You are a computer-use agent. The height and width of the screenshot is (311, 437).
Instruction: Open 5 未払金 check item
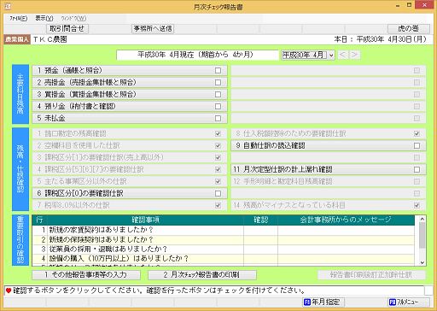(130, 118)
